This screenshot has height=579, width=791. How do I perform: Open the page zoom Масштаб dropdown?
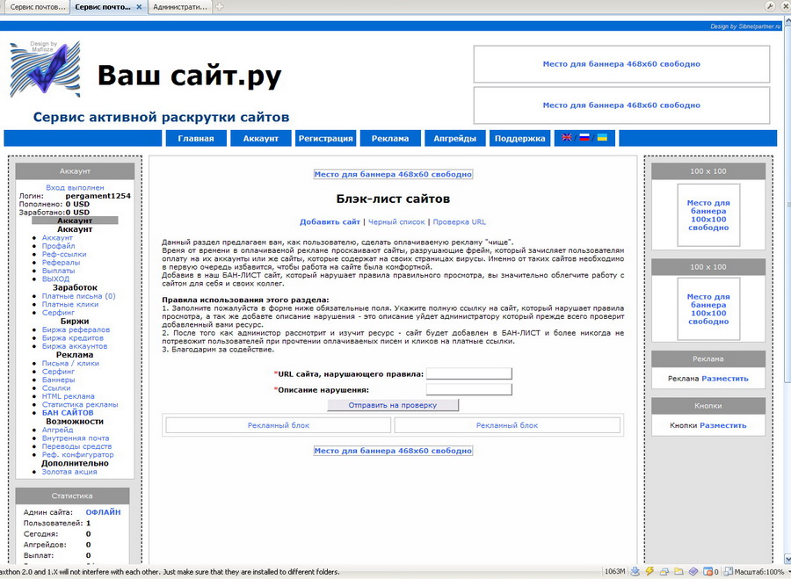point(760,572)
